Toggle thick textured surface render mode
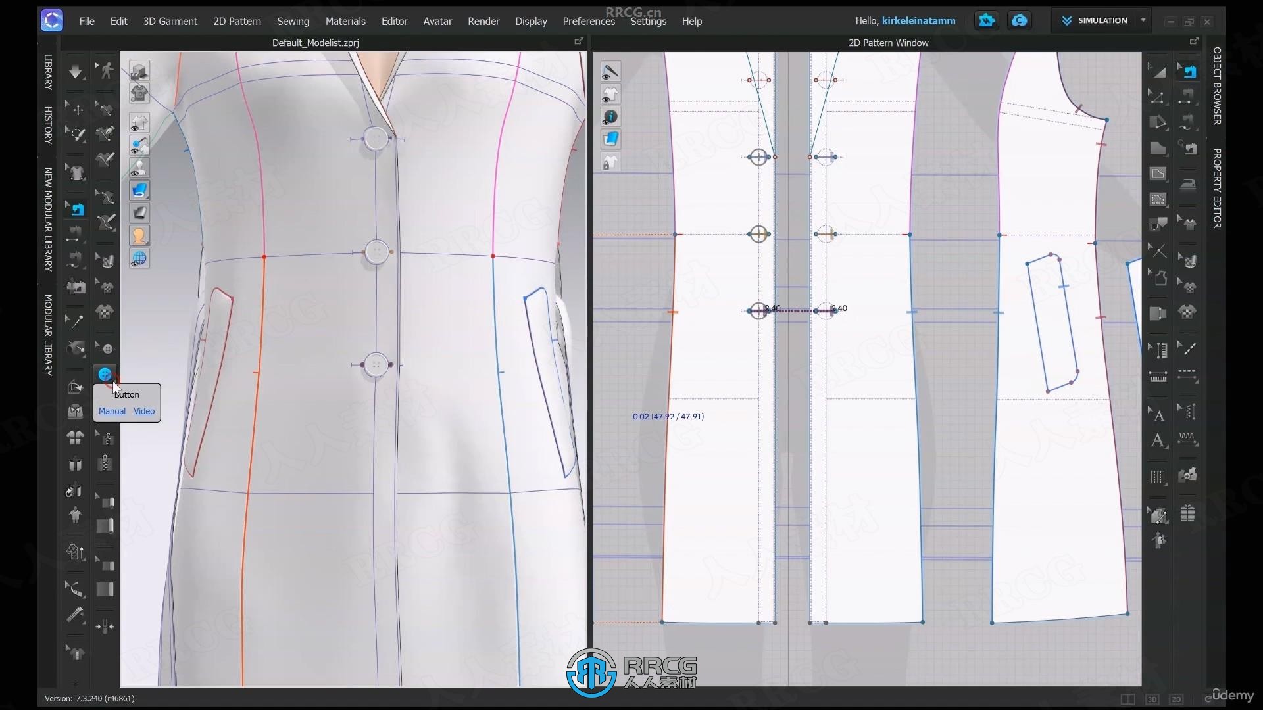Screen dimensions: 1263x710 tap(139, 190)
